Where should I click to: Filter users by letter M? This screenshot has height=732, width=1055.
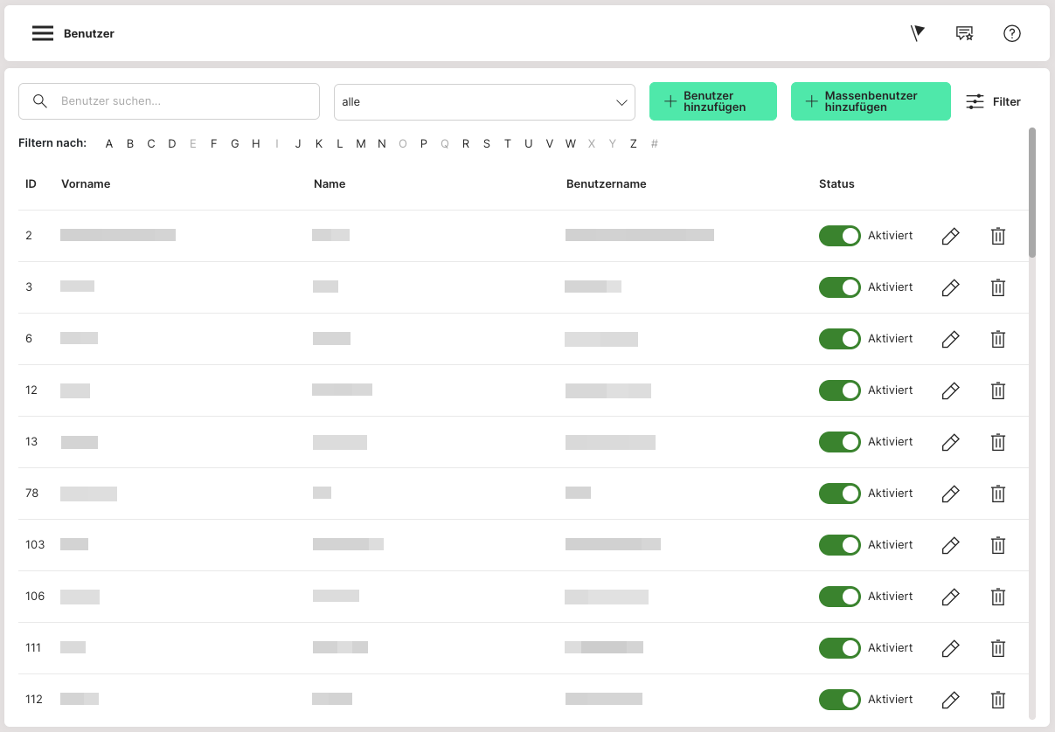pyautogui.click(x=360, y=144)
